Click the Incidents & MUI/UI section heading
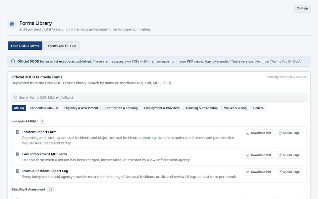Screen dimensions: 318x199 tap(25, 121)
